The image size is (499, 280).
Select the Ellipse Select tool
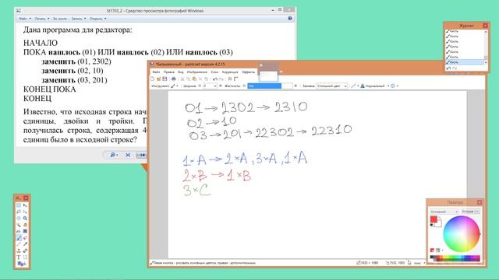click(x=19, y=219)
